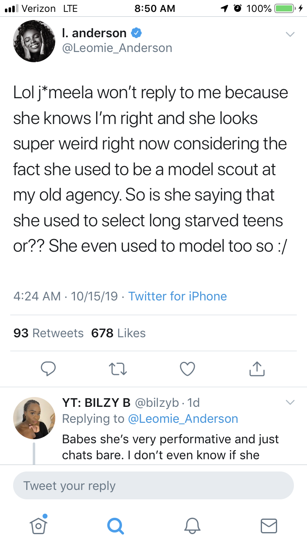Open l. anderson profile picture

click(34, 41)
